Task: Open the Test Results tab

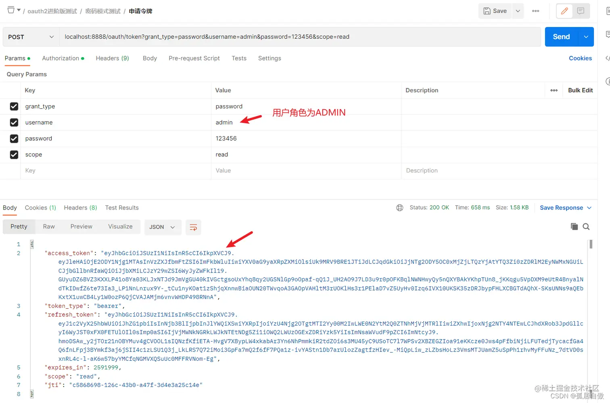Action: click(122, 208)
